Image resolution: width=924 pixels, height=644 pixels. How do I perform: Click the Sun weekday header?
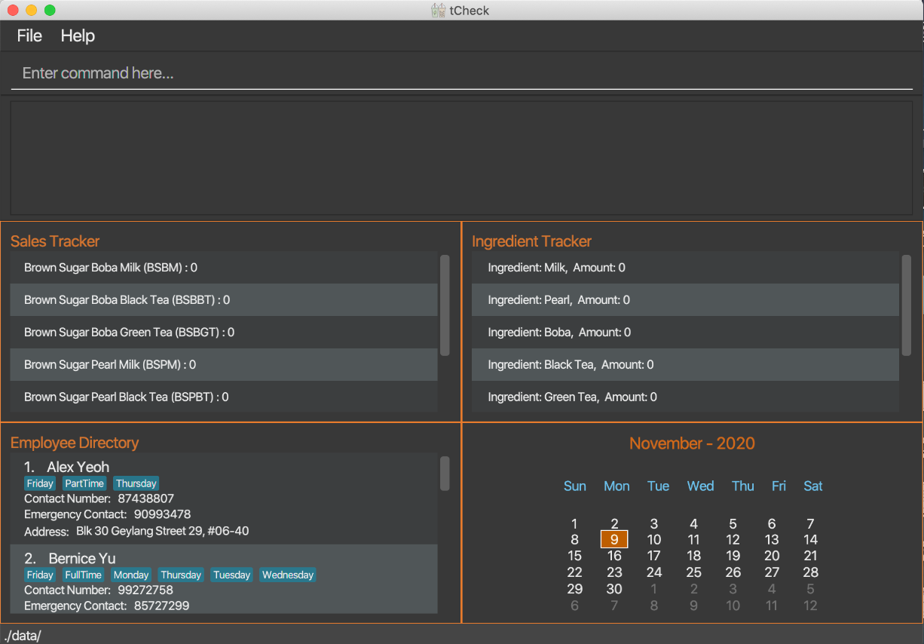[575, 486]
